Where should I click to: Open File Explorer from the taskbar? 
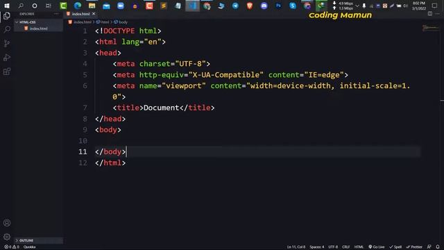pyautogui.click(x=92, y=6)
